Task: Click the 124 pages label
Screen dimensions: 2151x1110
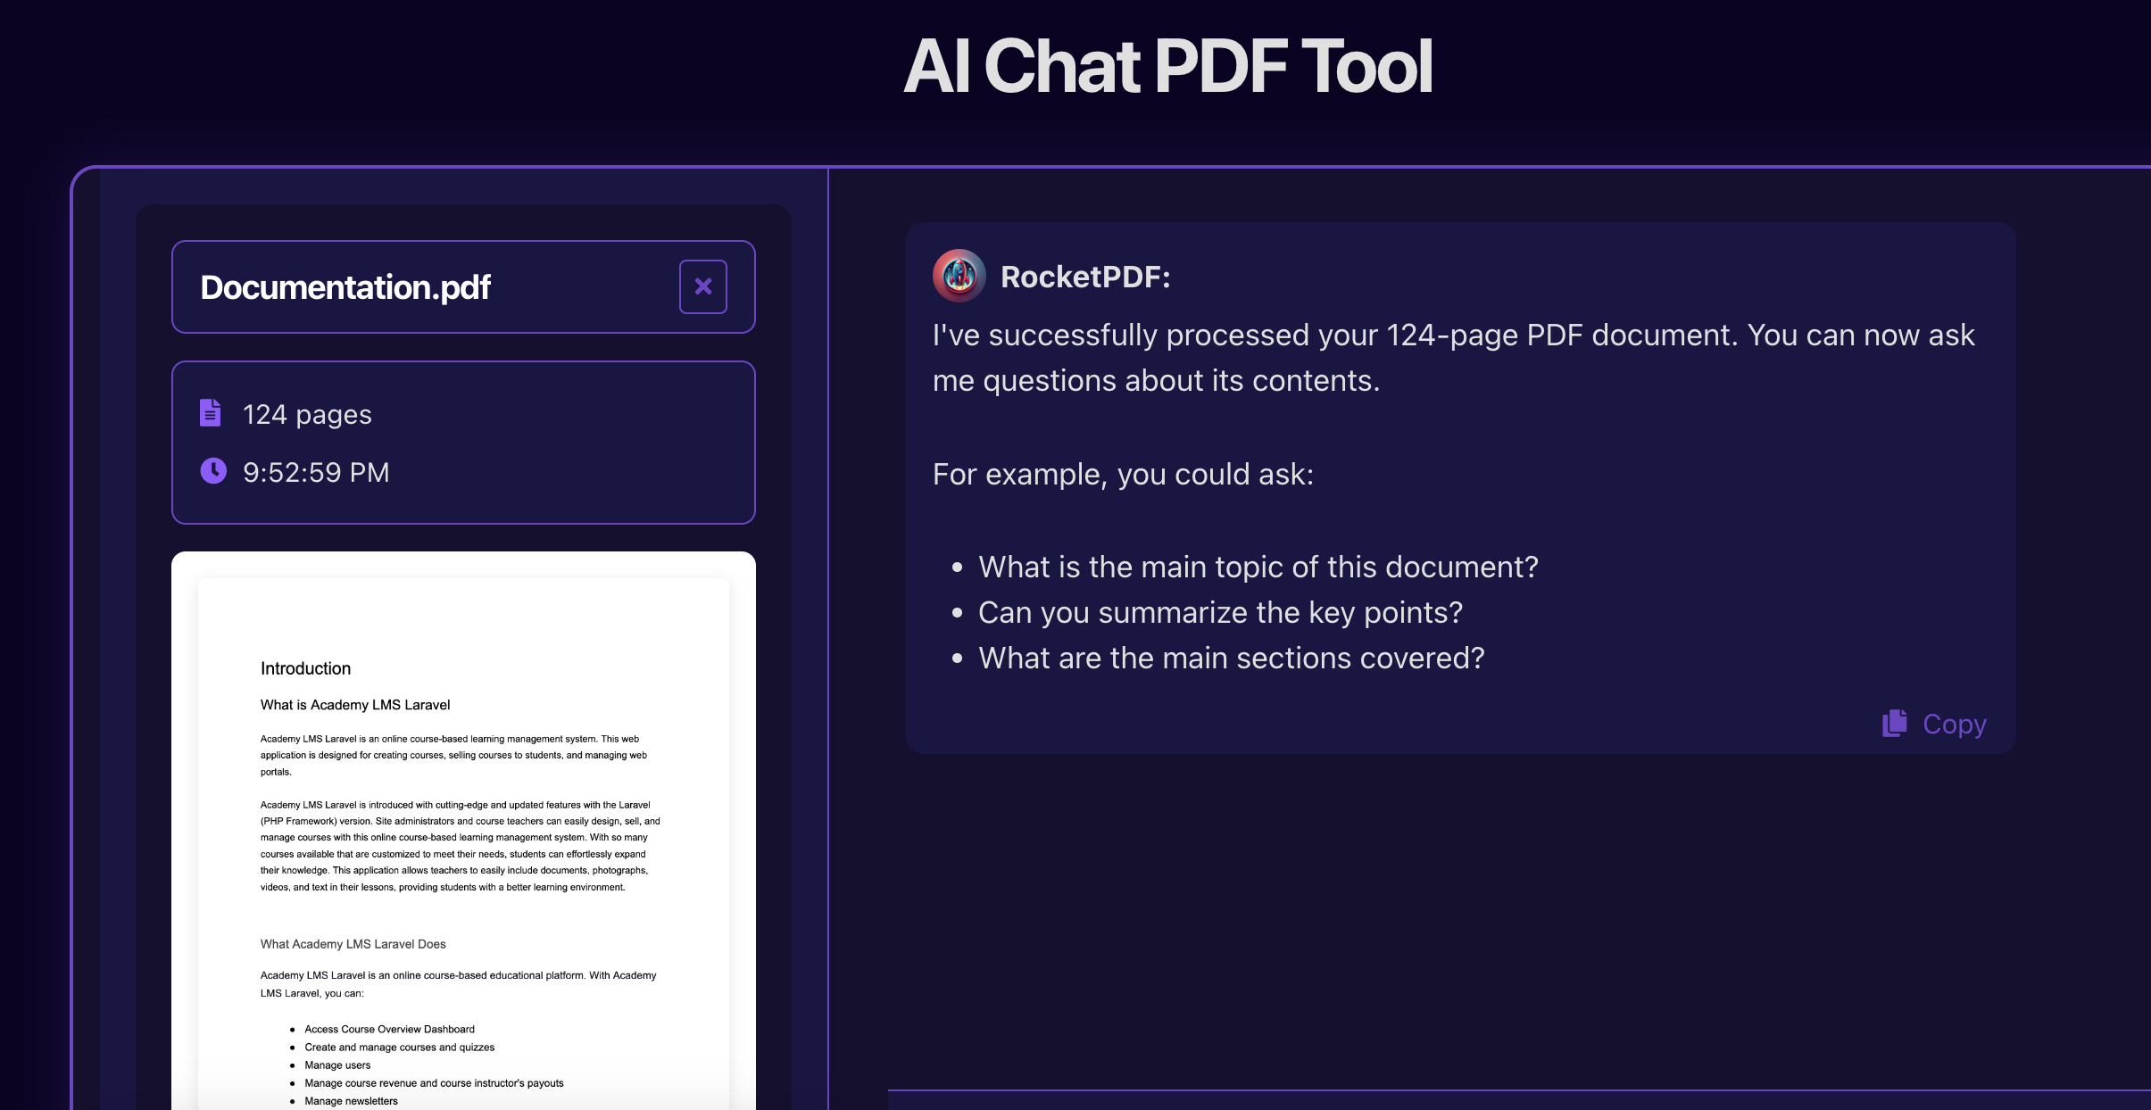Action: (307, 414)
